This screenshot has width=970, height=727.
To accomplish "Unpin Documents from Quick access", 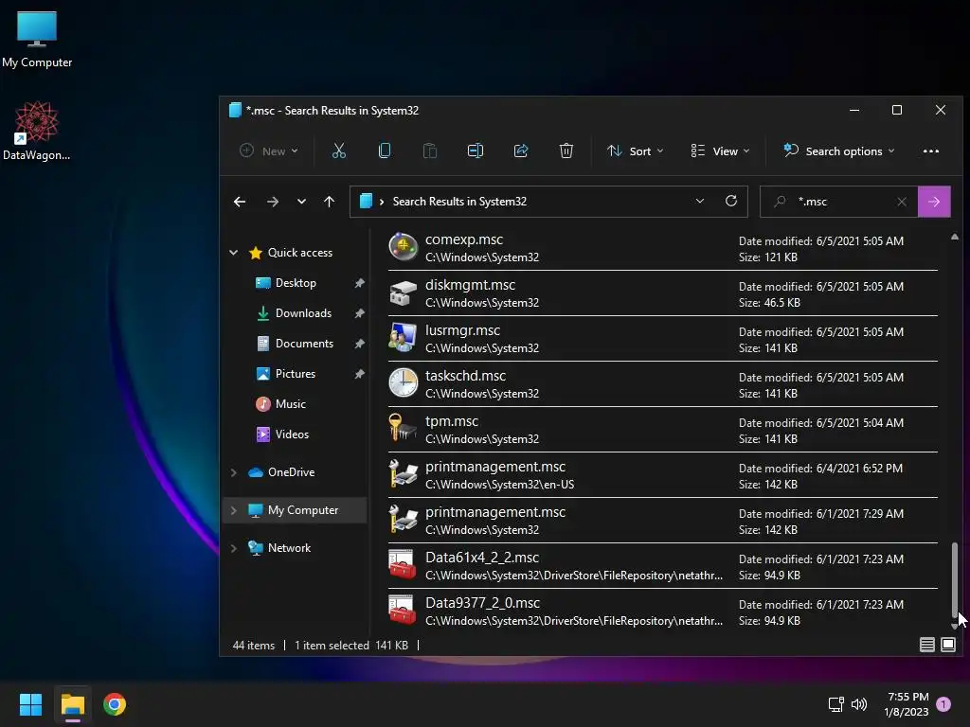I will coord(359,344).
